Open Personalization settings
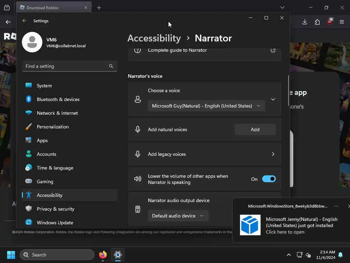This screenshot has width=350, height=263. click(70, 127)
